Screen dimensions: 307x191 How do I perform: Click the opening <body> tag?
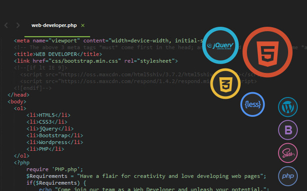[x=17, y=101]
